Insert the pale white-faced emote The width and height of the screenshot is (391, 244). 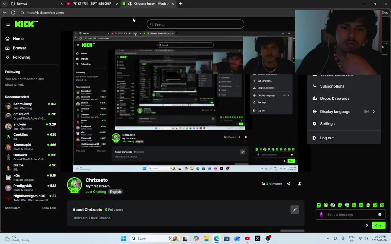(x=368, y=205)
